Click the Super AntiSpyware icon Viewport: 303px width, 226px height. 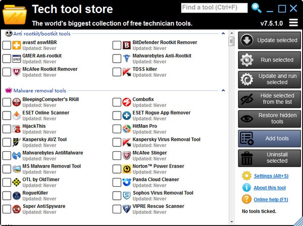17,208
